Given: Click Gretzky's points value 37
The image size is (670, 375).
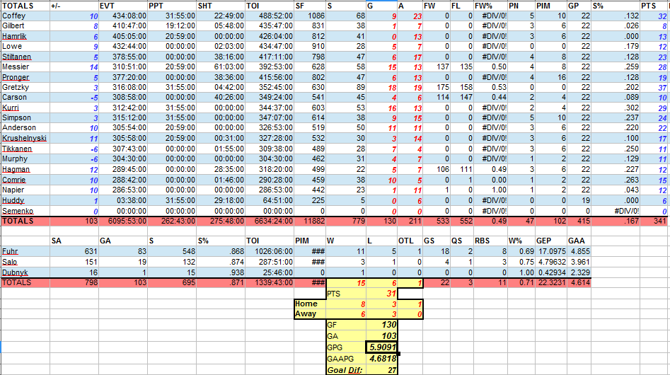Looking at the screenshot, I should coord(654,88).
